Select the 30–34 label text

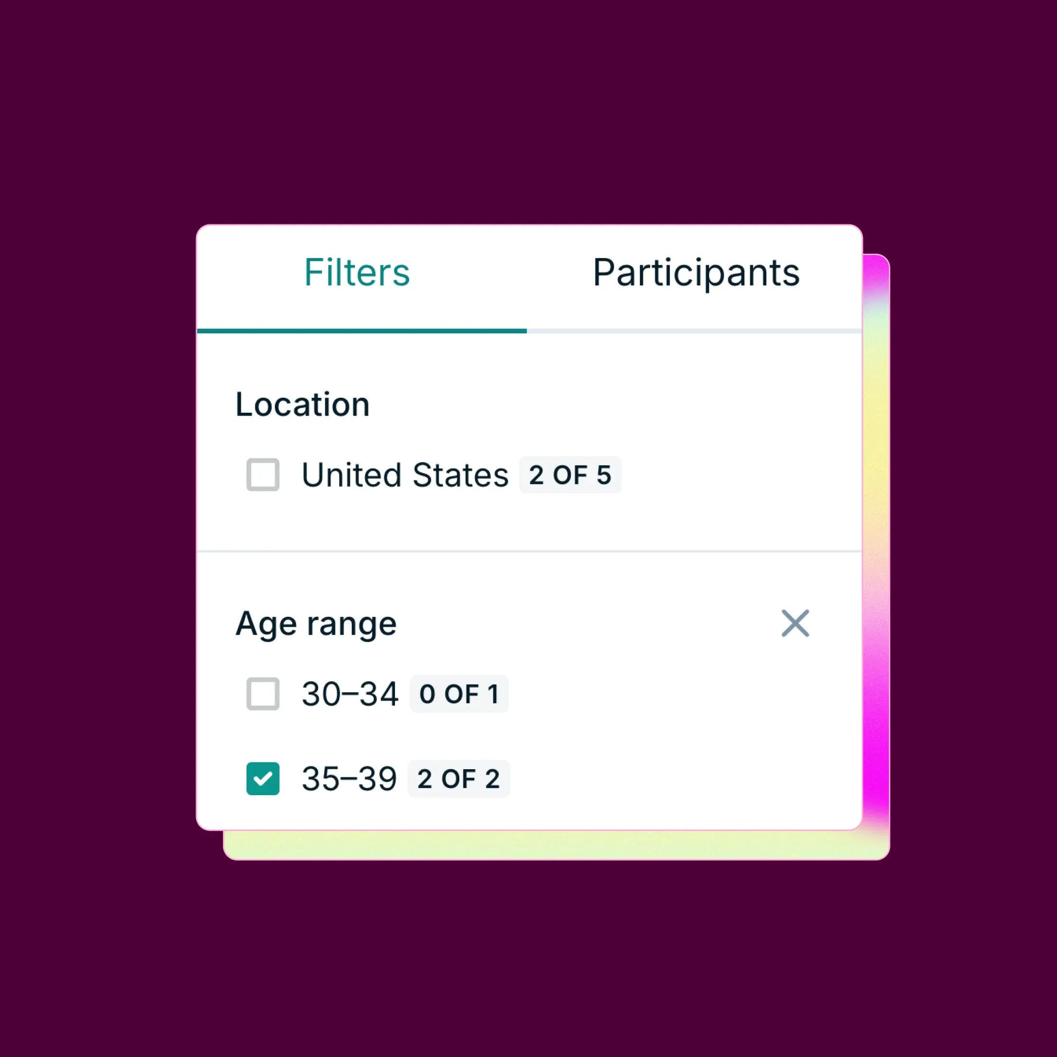(350, 694)
